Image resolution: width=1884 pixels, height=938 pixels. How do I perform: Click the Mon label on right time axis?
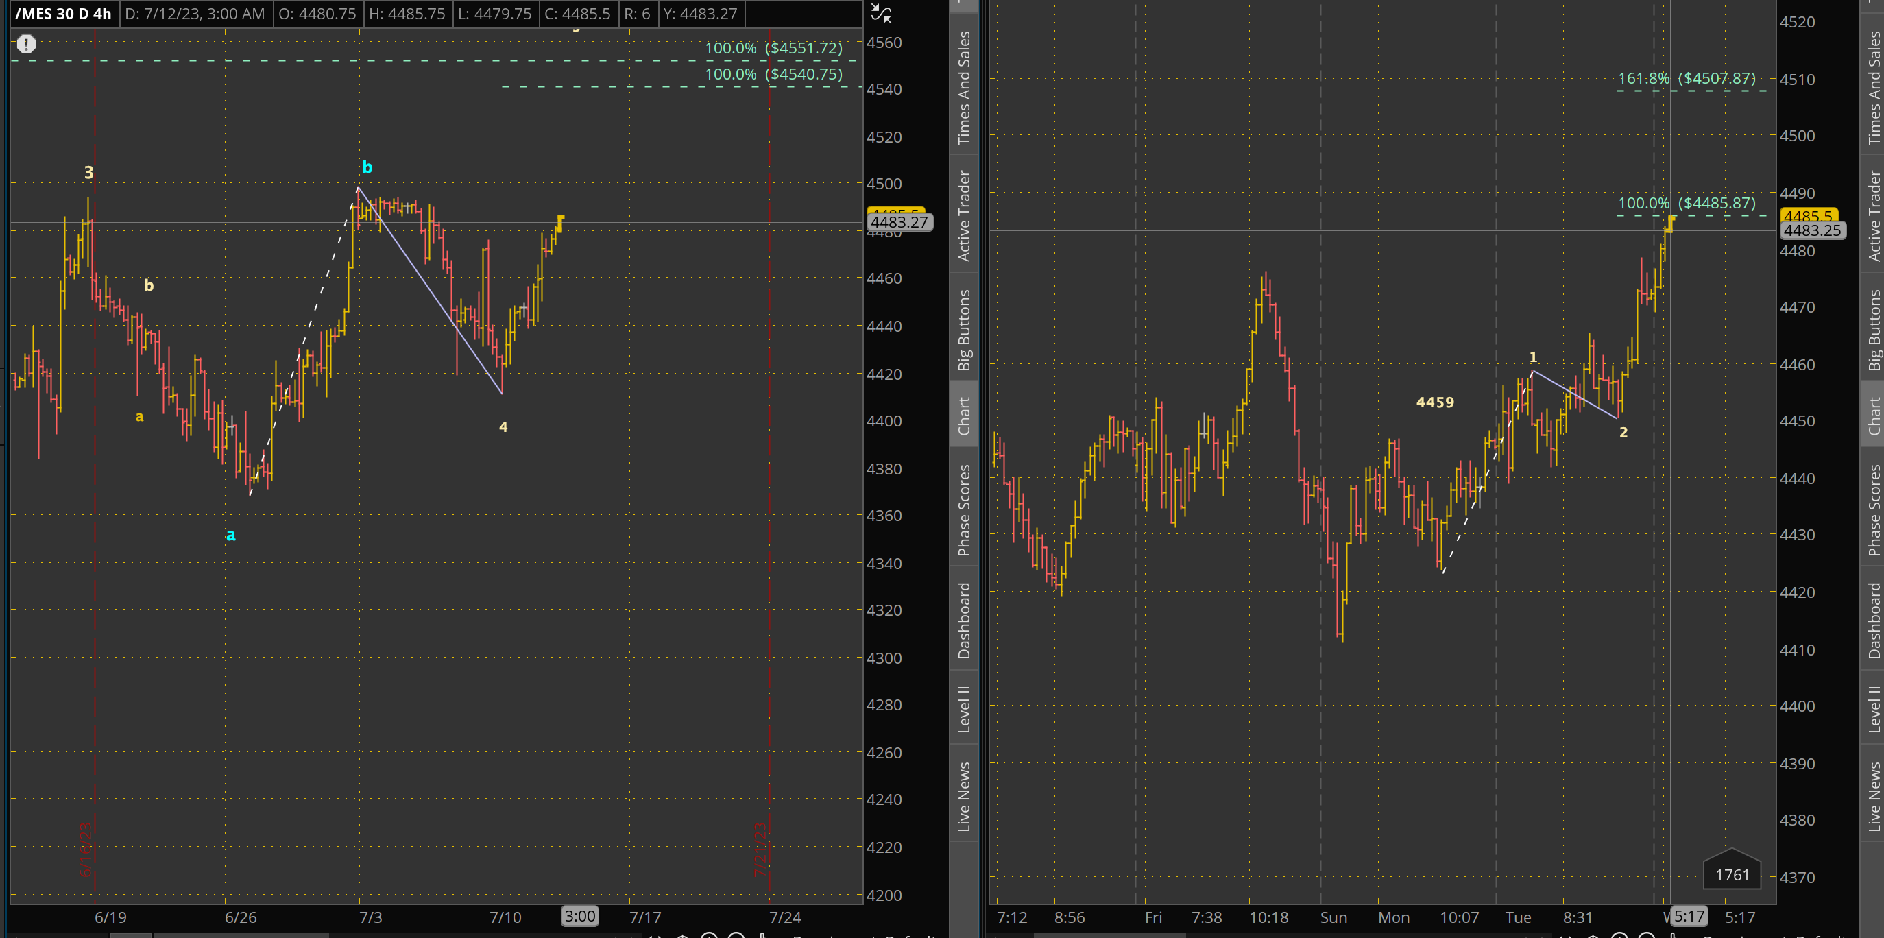click(1393, 917)
